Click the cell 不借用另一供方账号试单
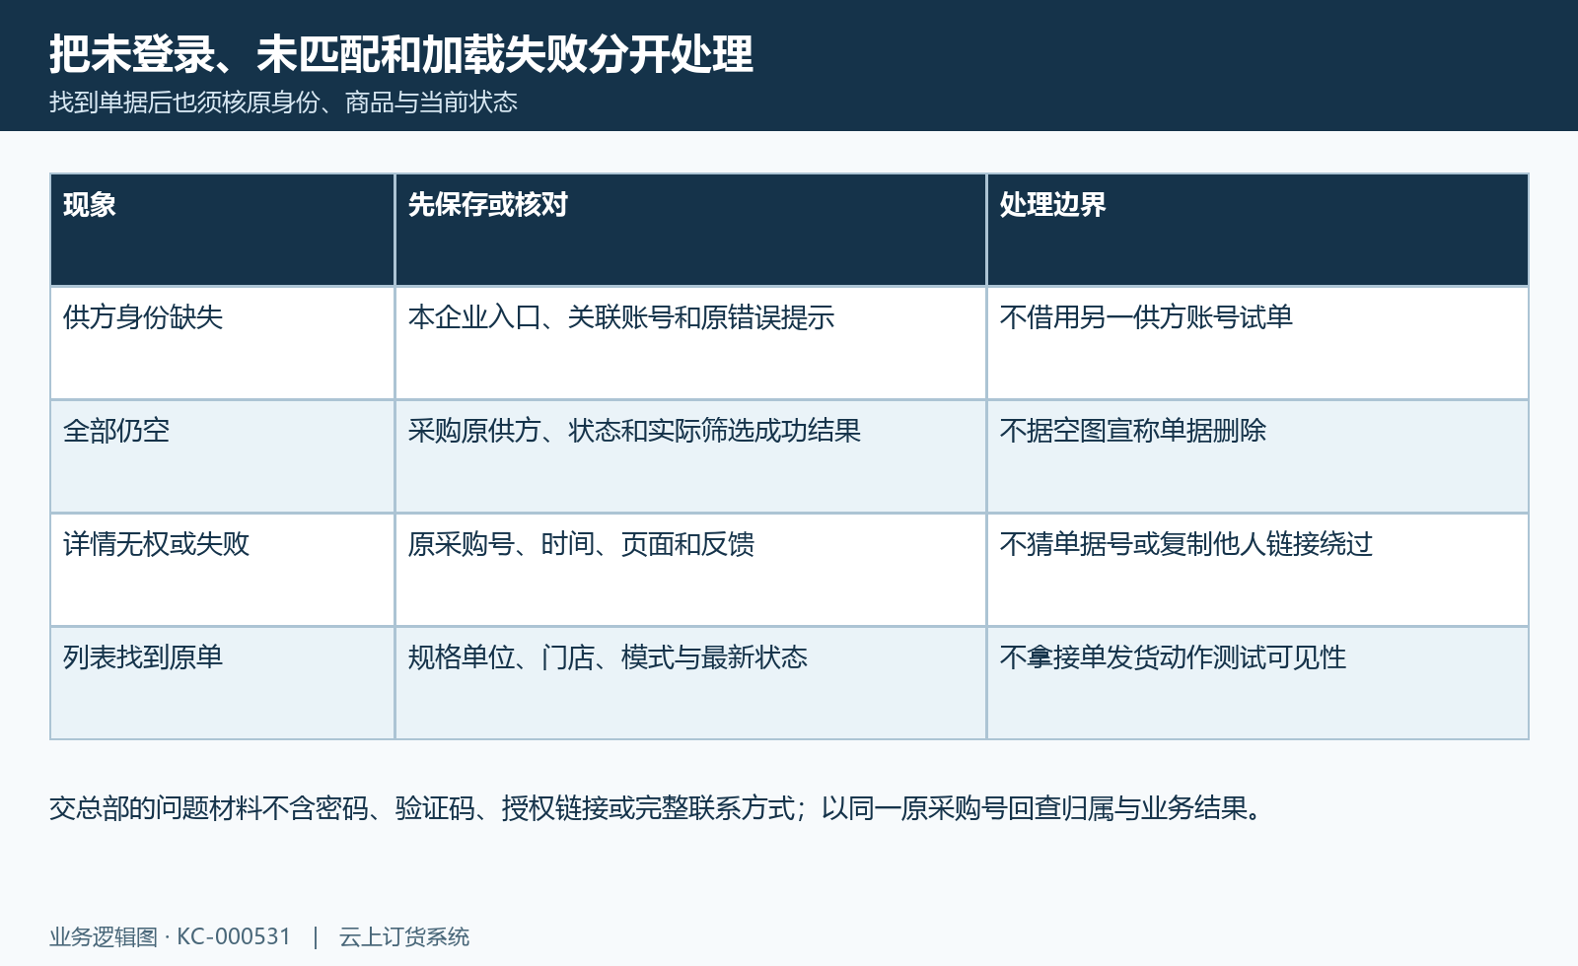 pyautogui.click(x=1257, y=343)
